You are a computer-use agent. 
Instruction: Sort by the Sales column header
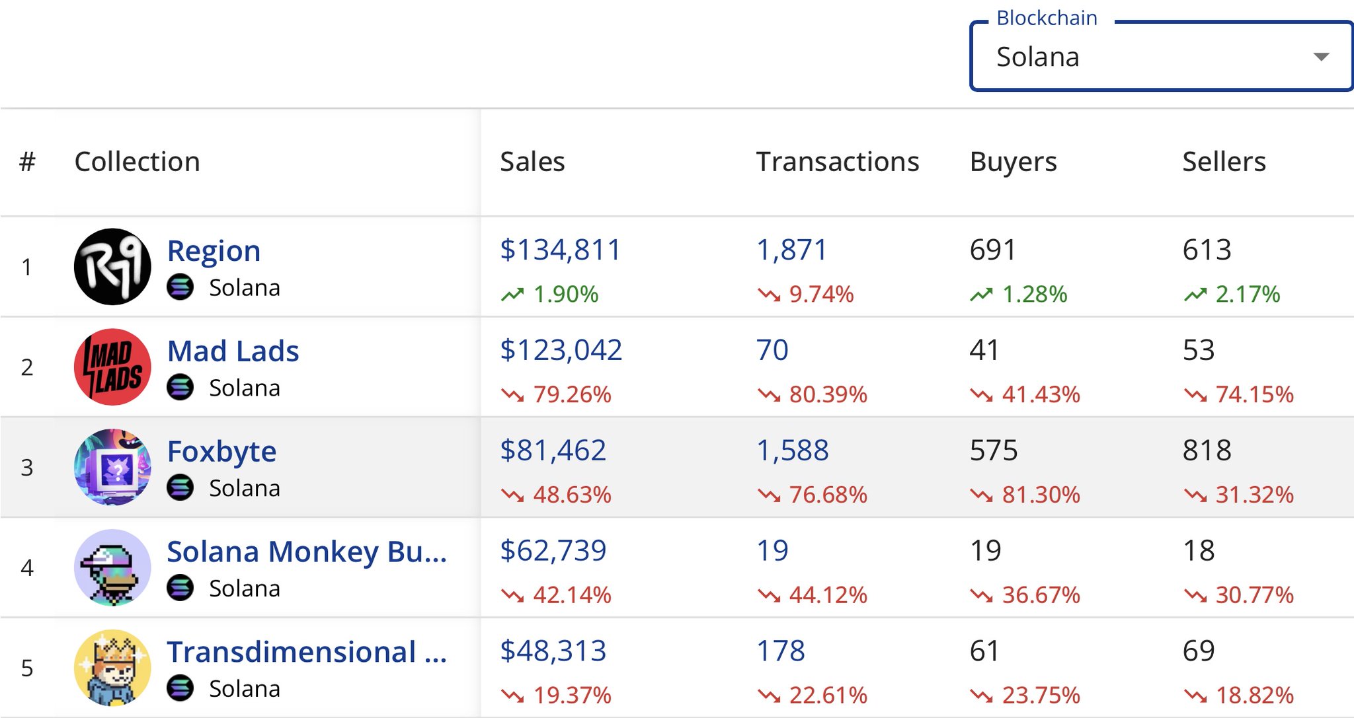[532, 162]
